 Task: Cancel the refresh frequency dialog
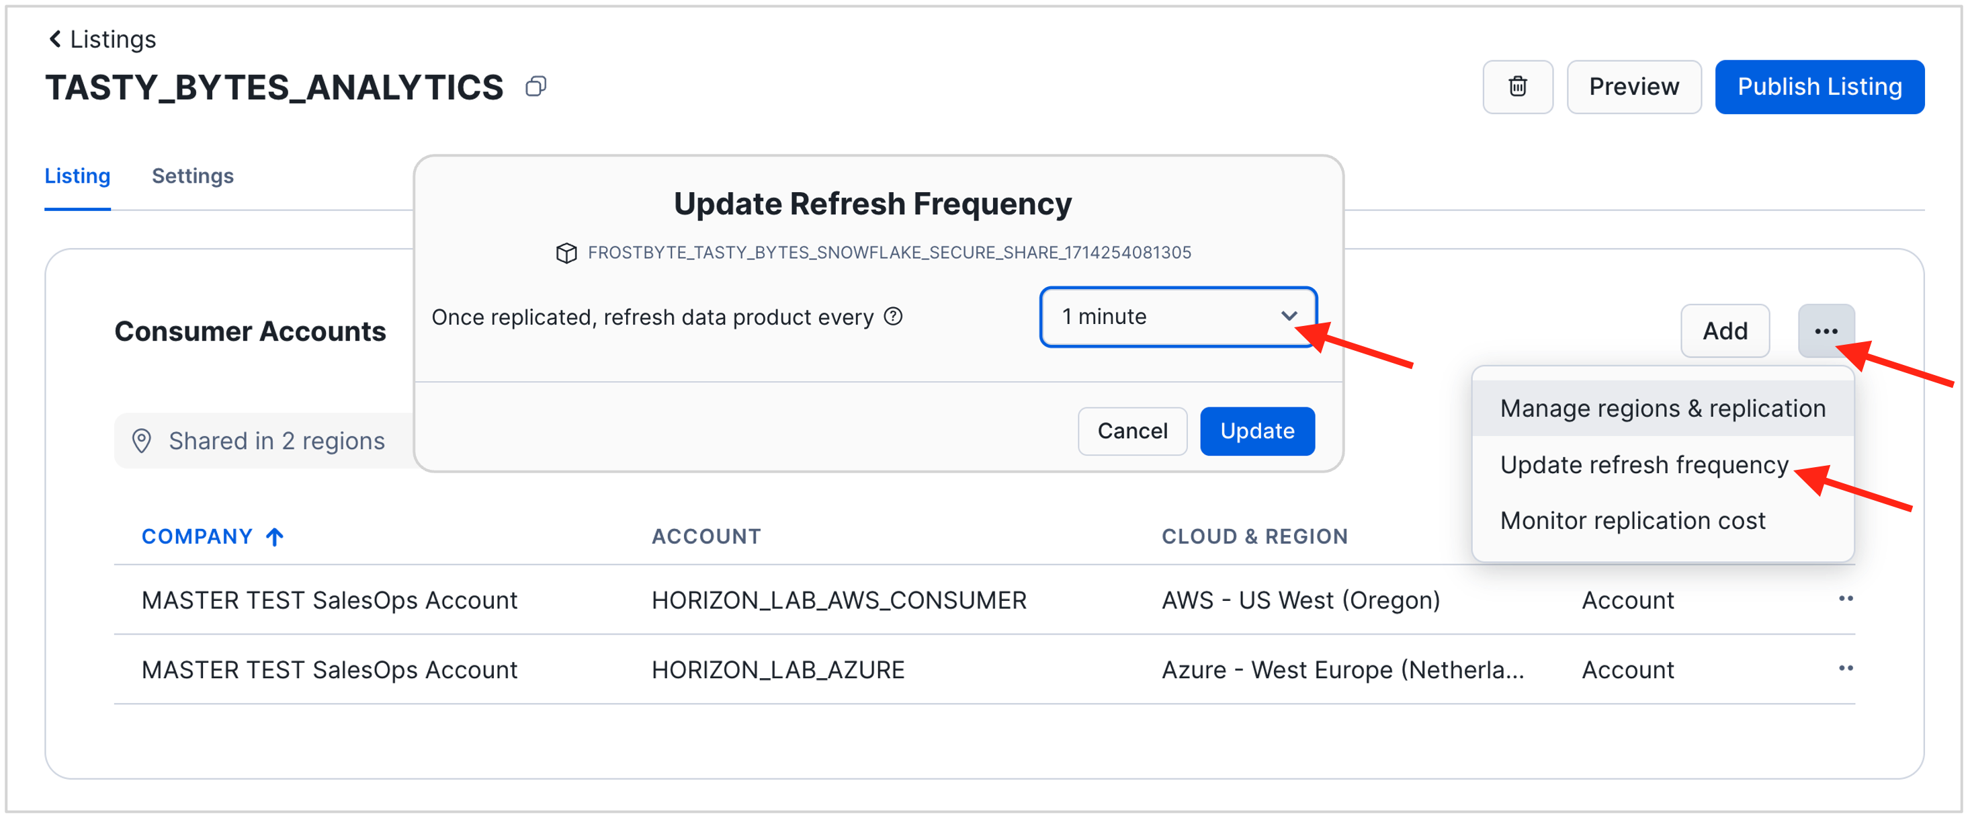[1132, 432]
